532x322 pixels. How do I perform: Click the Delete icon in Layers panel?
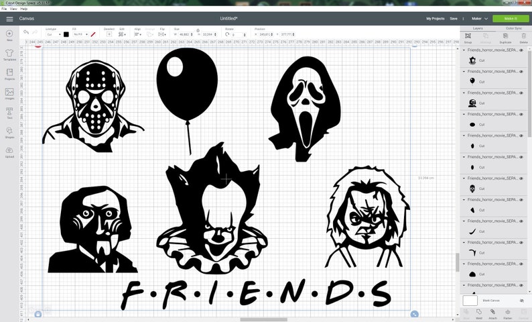[x=523, y=36]
